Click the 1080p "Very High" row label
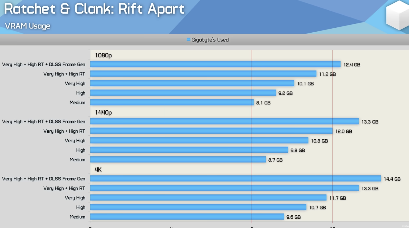Screen dimensions: 409x228 pyautogui.click(x=75, y=83)
